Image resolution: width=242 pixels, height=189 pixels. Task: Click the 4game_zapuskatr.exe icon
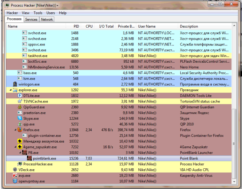(x=20, y=147)
